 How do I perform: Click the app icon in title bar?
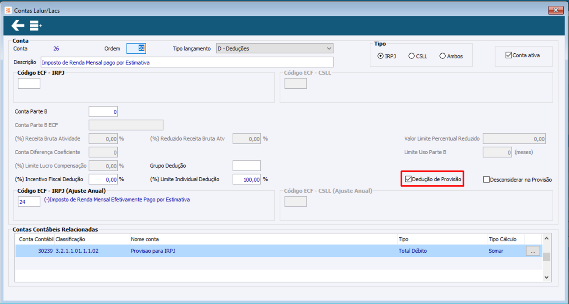tap(7, 10)
